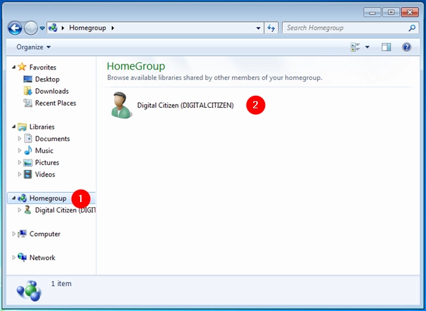Open the Music library

pos(44,150)
